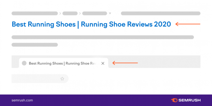Viewport: 212px width, 106px height.
Task: Click the short second description line
Action: pyautogui.click(x=35, y=45)
